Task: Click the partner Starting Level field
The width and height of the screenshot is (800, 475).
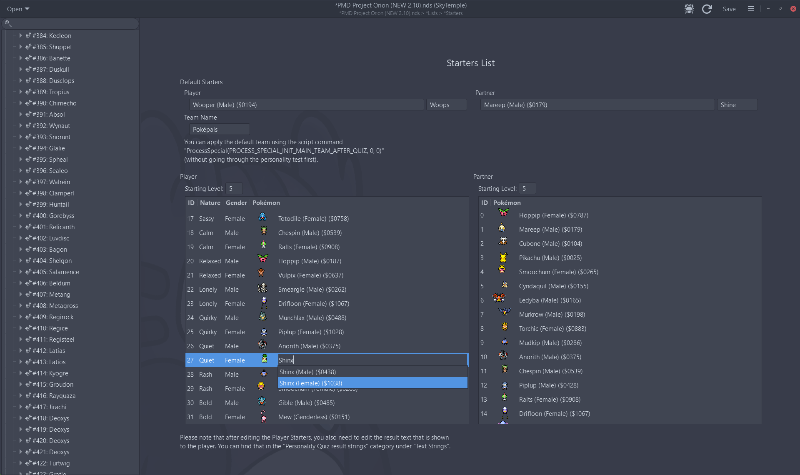Action: coord(527,189)
